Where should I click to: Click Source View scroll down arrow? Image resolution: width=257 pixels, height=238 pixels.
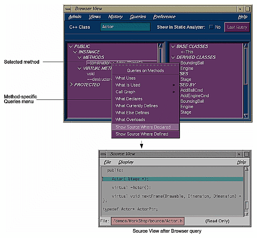point(246,214)
